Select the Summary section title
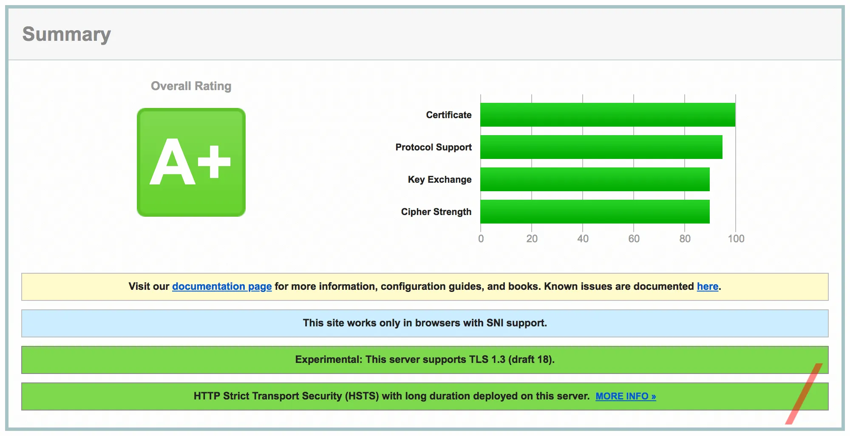 click(x=66, y=34)
